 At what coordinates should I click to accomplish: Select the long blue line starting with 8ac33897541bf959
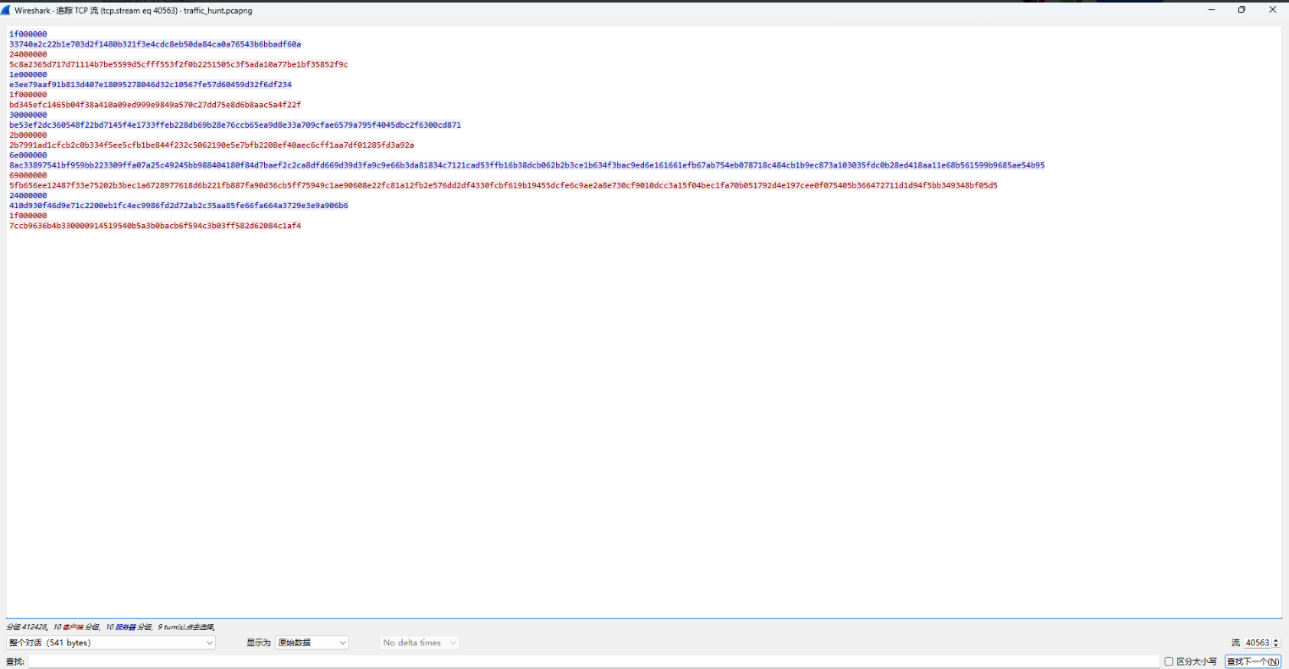click(527, 166)
